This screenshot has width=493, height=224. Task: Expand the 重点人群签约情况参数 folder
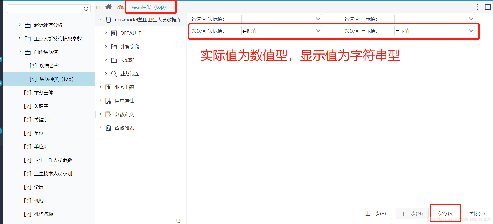click(20, 38)
